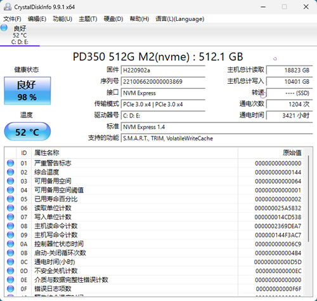
Task: Open the 帮助(H) menu
Action: 139,19
